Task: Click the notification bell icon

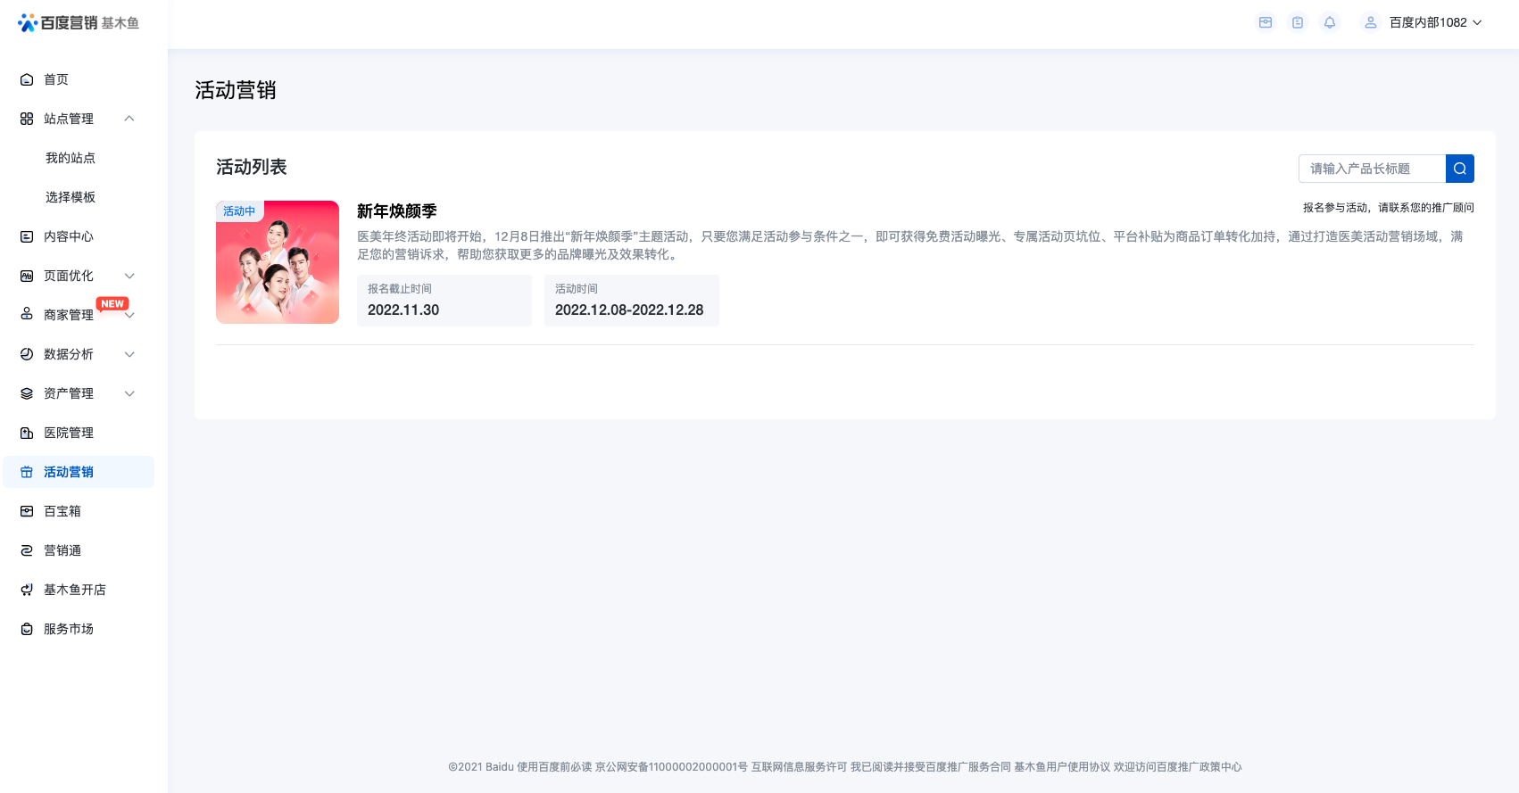Action: 1330,22
